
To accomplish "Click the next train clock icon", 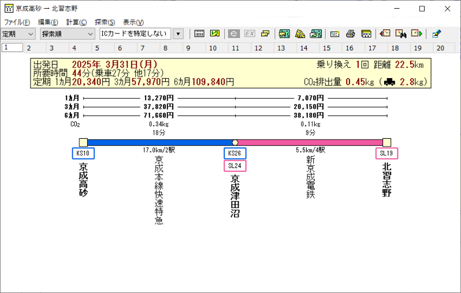I will coord(417,34).
